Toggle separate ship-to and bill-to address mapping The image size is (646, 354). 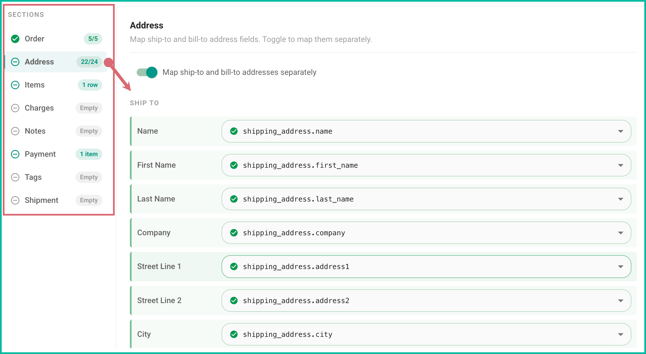click(x=147, y=72)
